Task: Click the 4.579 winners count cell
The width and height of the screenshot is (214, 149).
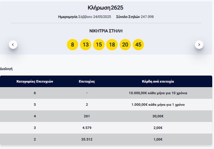Action: pos(87,128)
